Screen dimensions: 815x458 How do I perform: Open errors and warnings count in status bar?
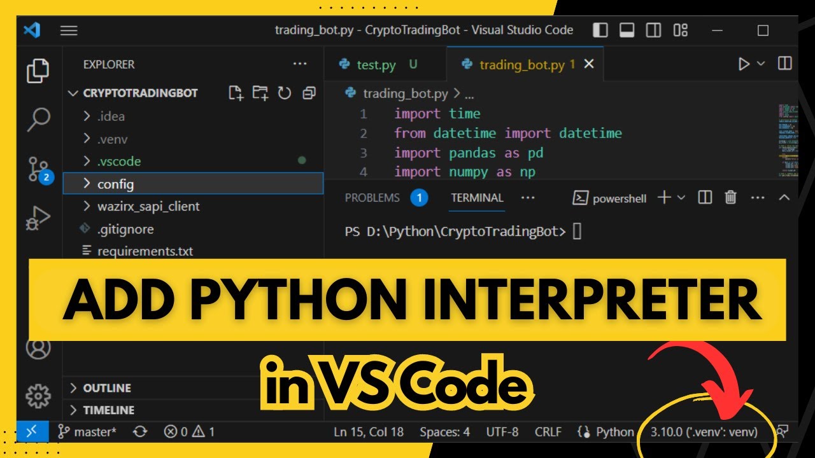pyautogui.click(x=190, y=432)
